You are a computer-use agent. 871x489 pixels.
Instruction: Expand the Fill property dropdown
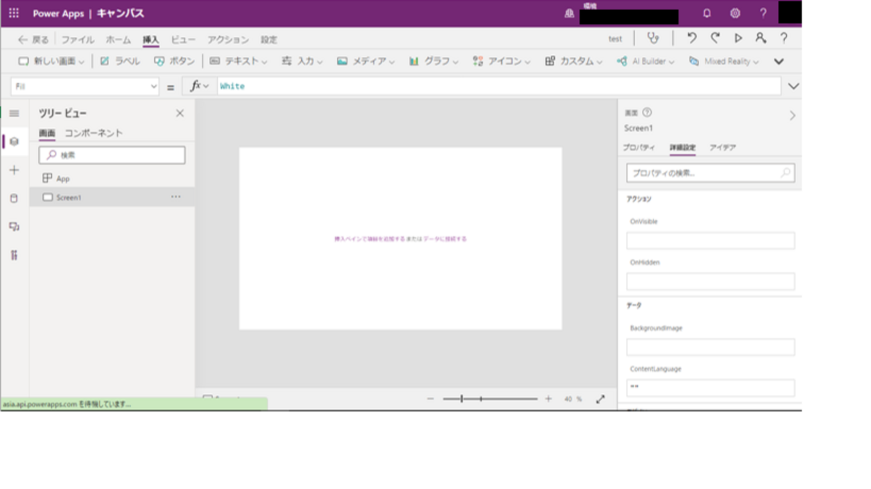[x=153, y=86]
